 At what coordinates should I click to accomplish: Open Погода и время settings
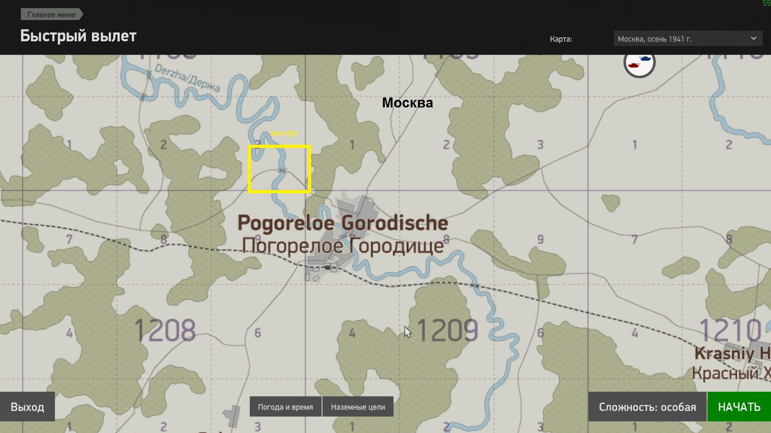tap(286, 407)
